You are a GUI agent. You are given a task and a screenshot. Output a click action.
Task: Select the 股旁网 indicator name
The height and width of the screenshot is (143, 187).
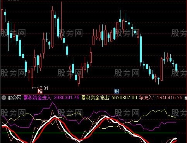[x=15, y=98]
